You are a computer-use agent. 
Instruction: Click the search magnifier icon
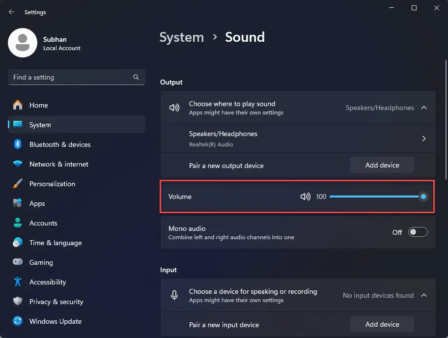pos(136,77)
